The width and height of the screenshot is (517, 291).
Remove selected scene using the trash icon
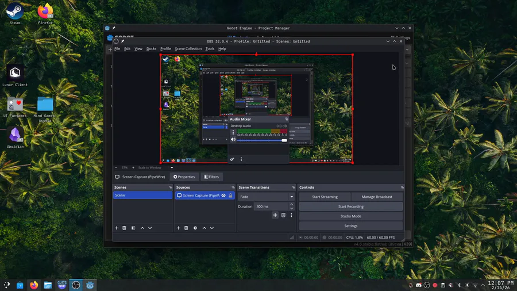click(x=124, y=228)
